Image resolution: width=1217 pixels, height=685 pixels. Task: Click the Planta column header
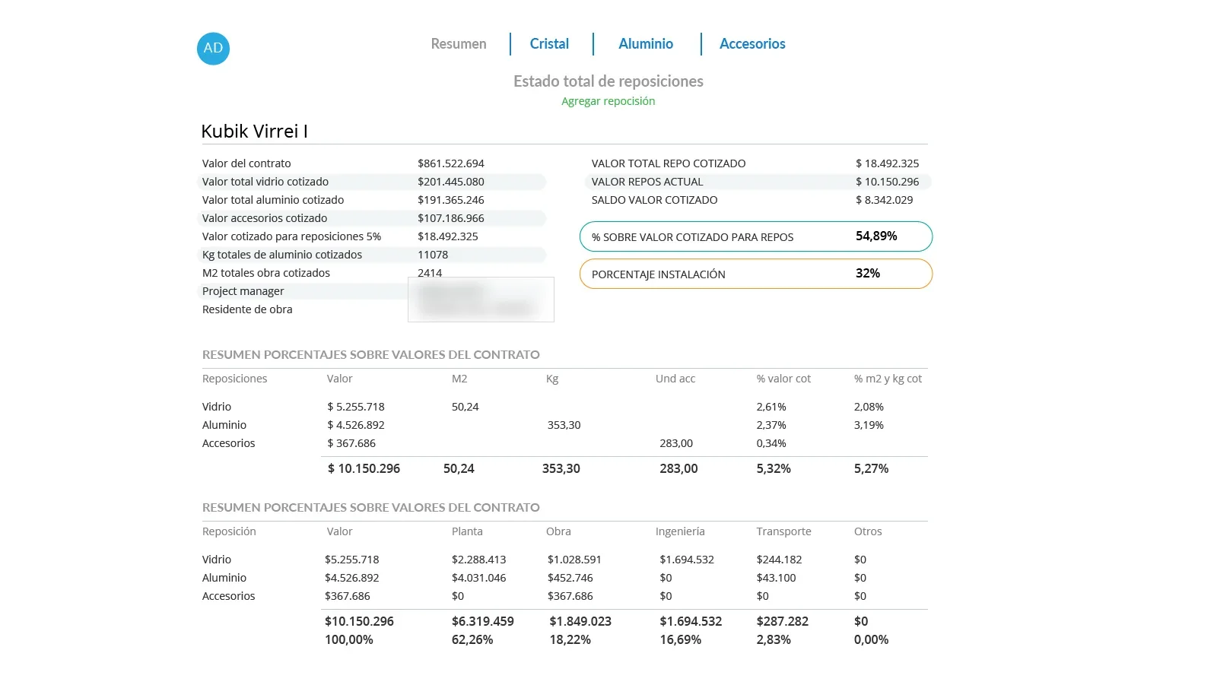coord(467,531)
